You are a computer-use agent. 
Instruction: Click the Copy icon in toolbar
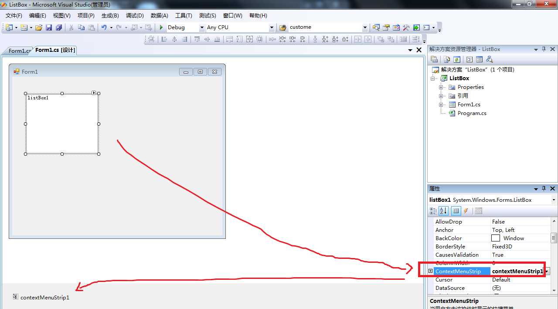click(x=82, y=27)
